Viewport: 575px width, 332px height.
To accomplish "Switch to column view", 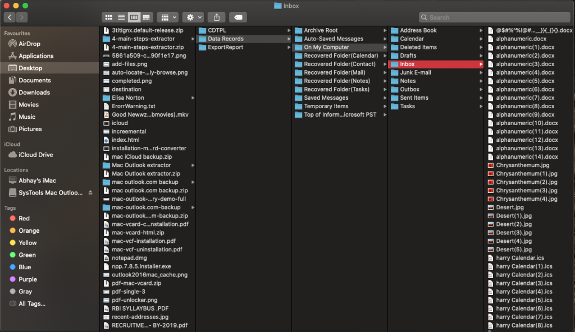I will click(134, 17).
